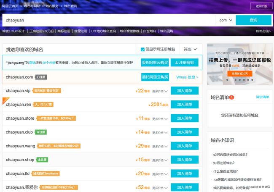Image resolution: width=274 pixels, height=192 pixels.
Task: Click 清空清单 to clear the list
Action: (x=263, y=97)
